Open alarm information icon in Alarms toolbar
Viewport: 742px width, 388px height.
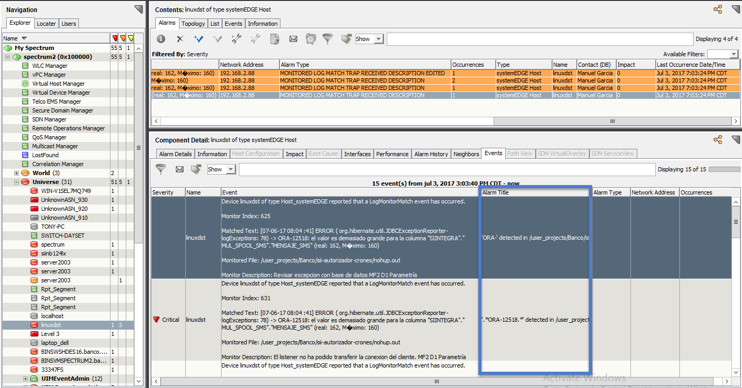pos(161,39)
